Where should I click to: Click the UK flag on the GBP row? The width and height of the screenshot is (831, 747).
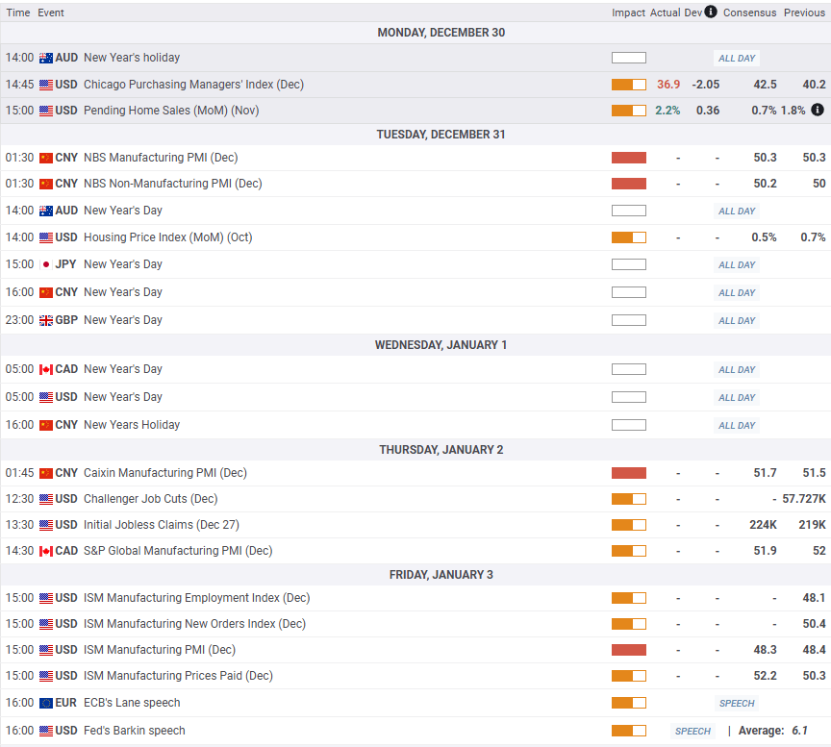[x=46, y=320]
